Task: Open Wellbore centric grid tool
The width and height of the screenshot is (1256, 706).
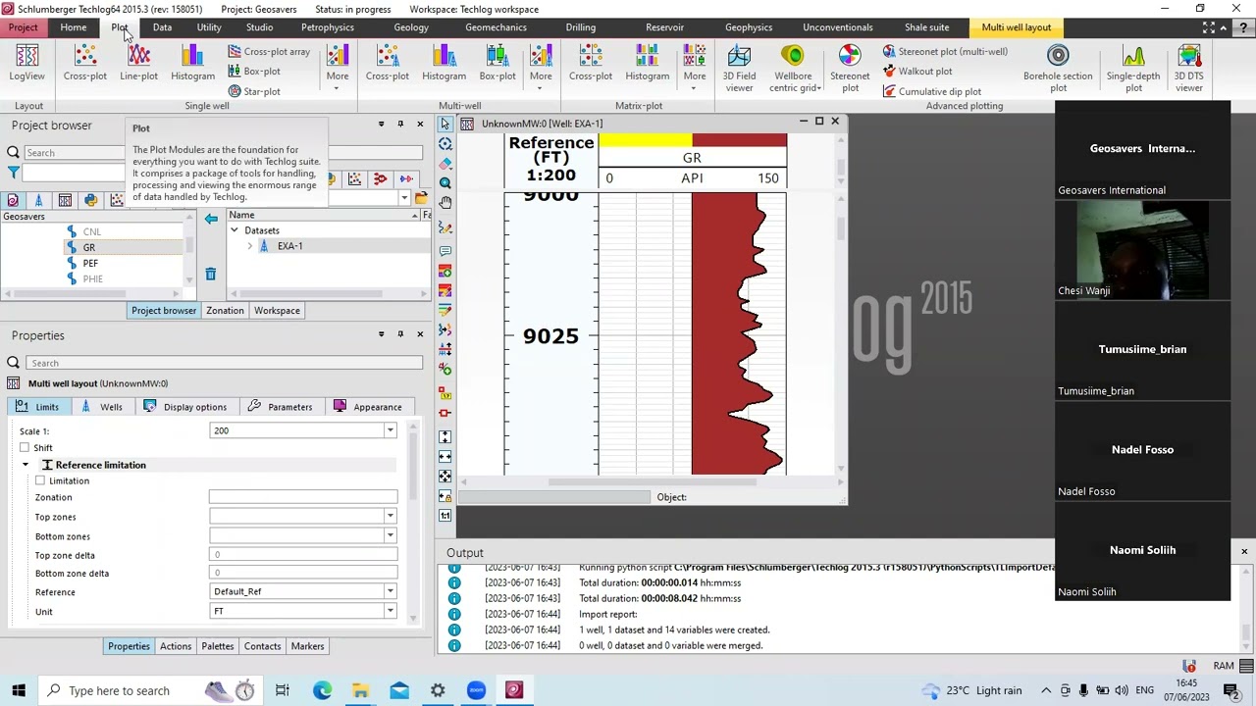Action: click(x=793, y=68)
